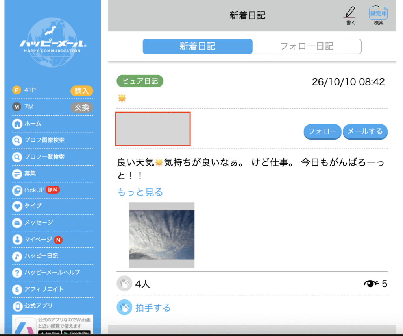Click the diary text 良い天気
403x336 pixels.
coord(135,162)
